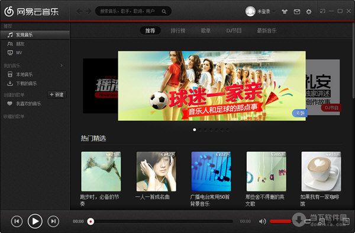Open the 一人一首成名曲 playlist cover
Viewport: 355px width, 233px height.
click(156, 171)
